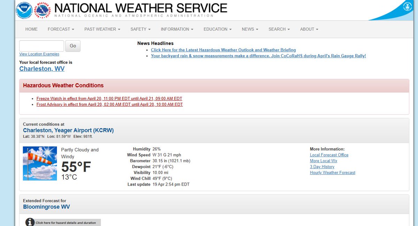This screenshot has height=226, width=418.
Task: Open the HOME menu item
Action: [31, 29]
